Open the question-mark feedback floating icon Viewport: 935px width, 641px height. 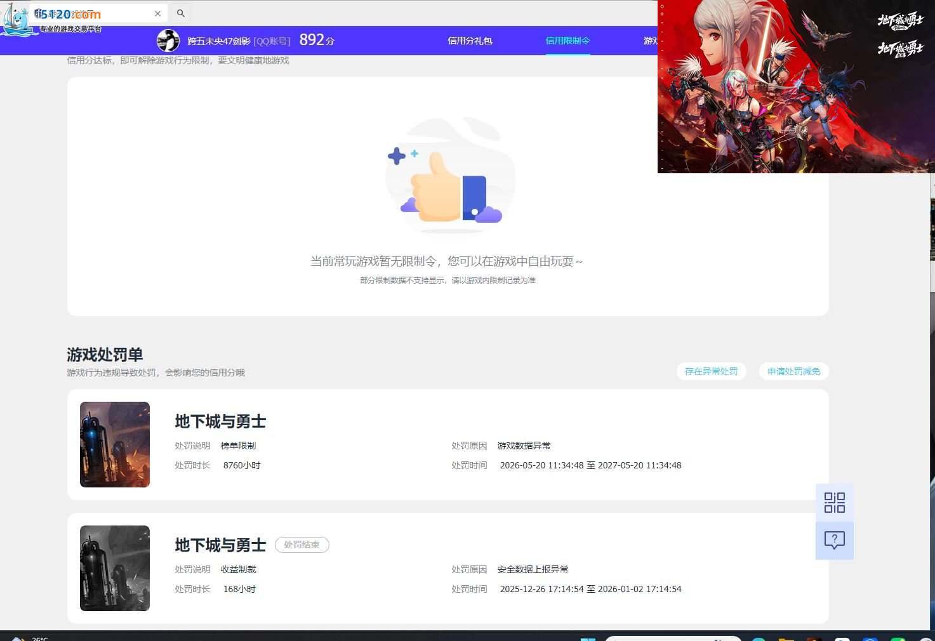click(834, 540)
